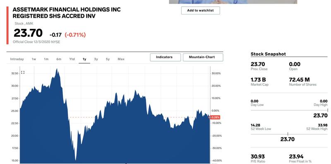Click the 52 Week range slider marker
The width and height of the screenshot is (331, 164).
[288, 134]
